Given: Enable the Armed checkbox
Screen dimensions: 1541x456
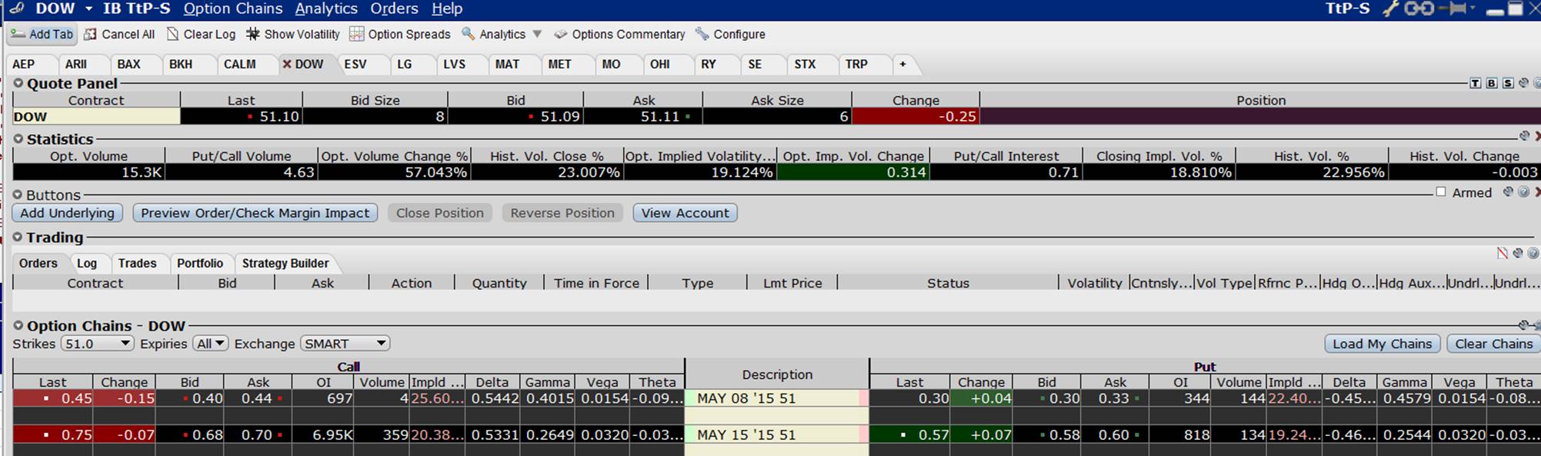Looking at the screenshot, I should (x=1441, y=192).
